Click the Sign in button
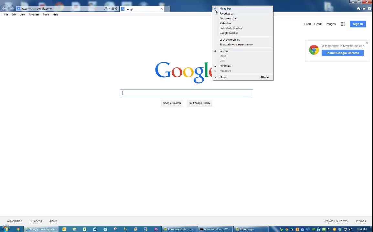This screenshot has width=373, height=232. 358,24
